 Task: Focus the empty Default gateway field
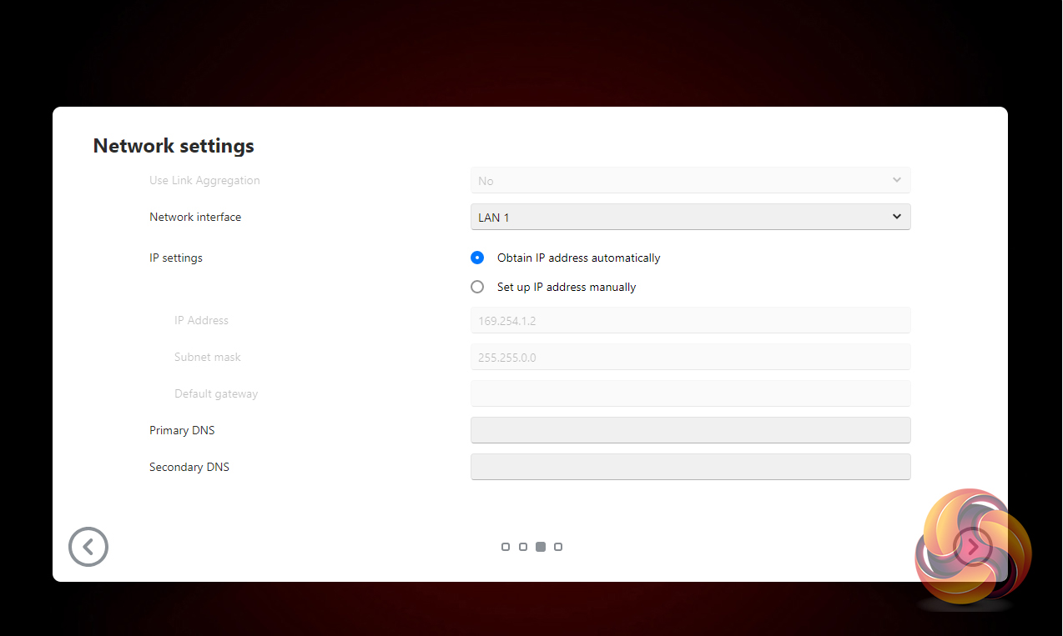690,393
